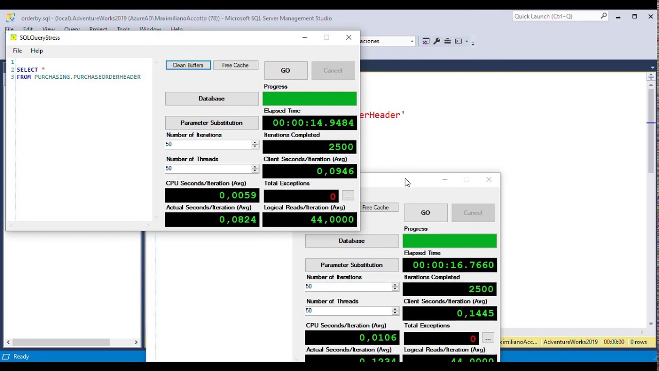
Task: Open Parameter Substitution in back window
Action: pyautogui.click(x=352, y=265)
